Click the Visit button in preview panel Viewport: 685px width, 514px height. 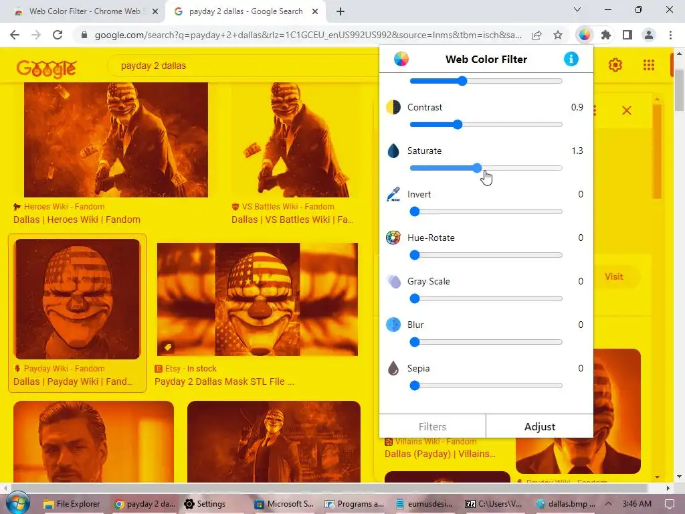click(614, 276)
